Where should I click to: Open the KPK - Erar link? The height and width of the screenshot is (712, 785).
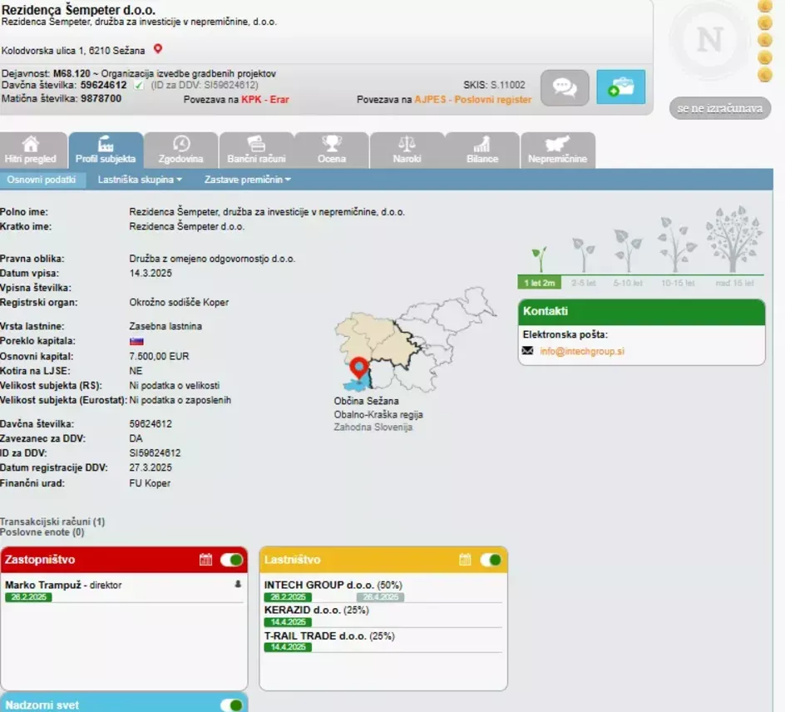pyautogui.click(x=264, y=100)
